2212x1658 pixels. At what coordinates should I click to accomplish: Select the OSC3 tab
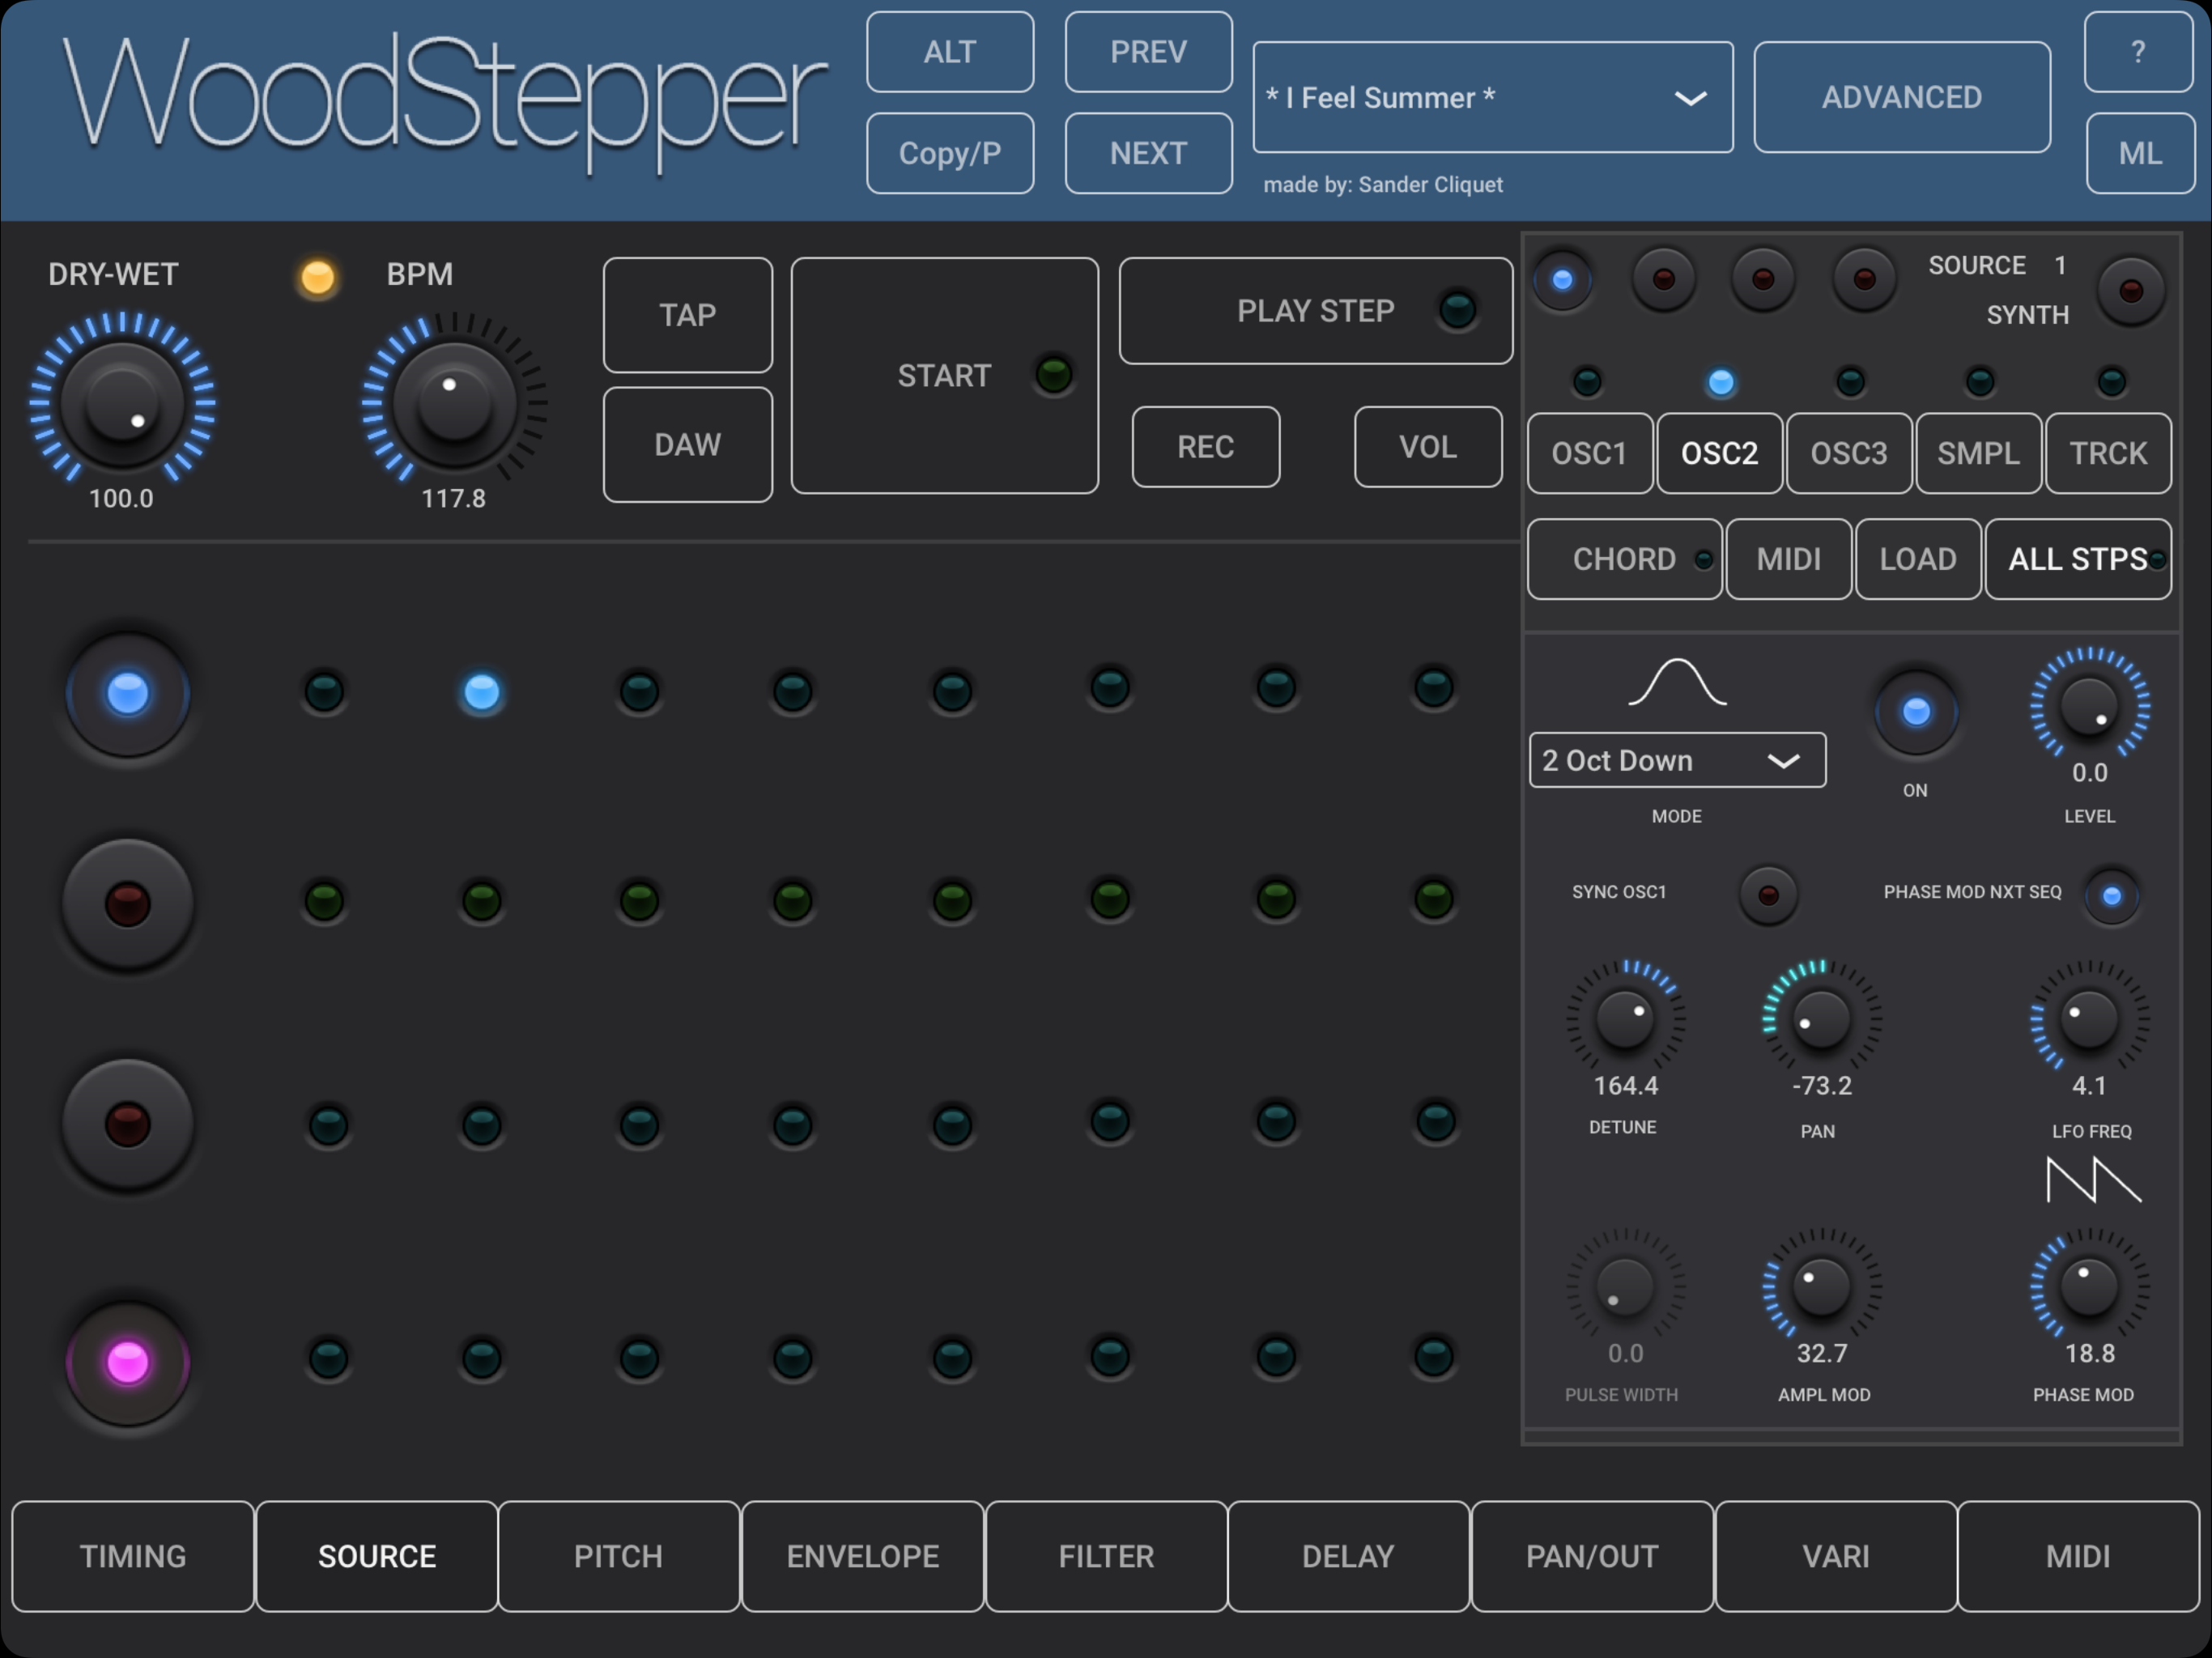(x=1848, y=454)
